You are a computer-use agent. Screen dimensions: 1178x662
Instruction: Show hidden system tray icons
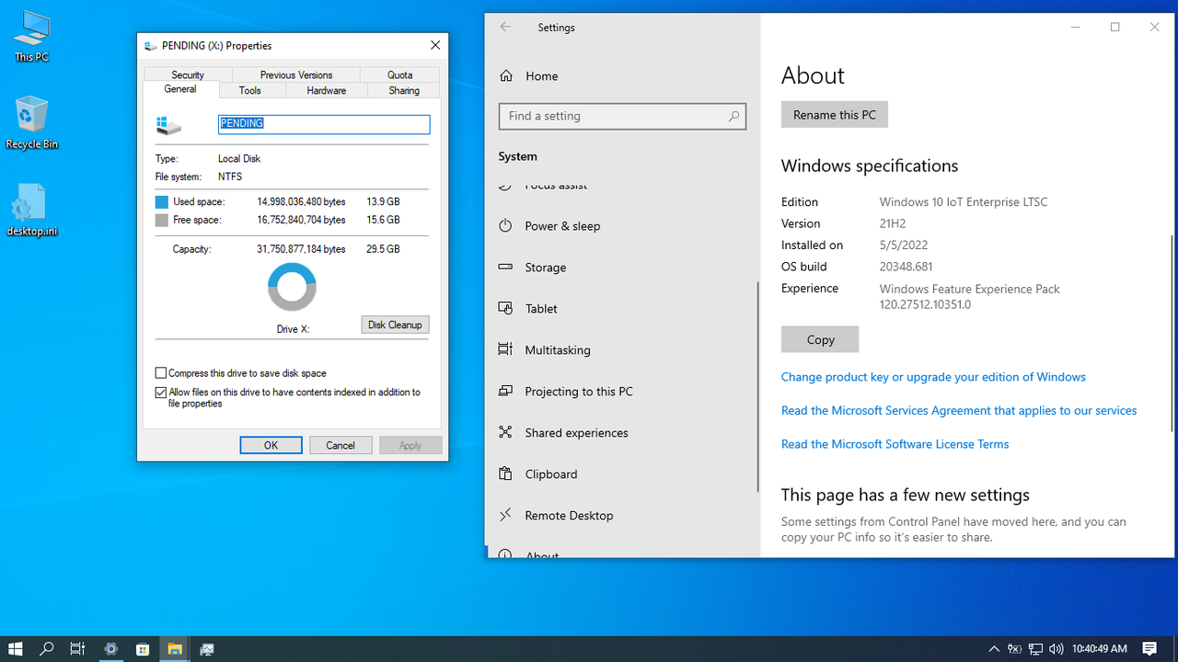(994, 649)
